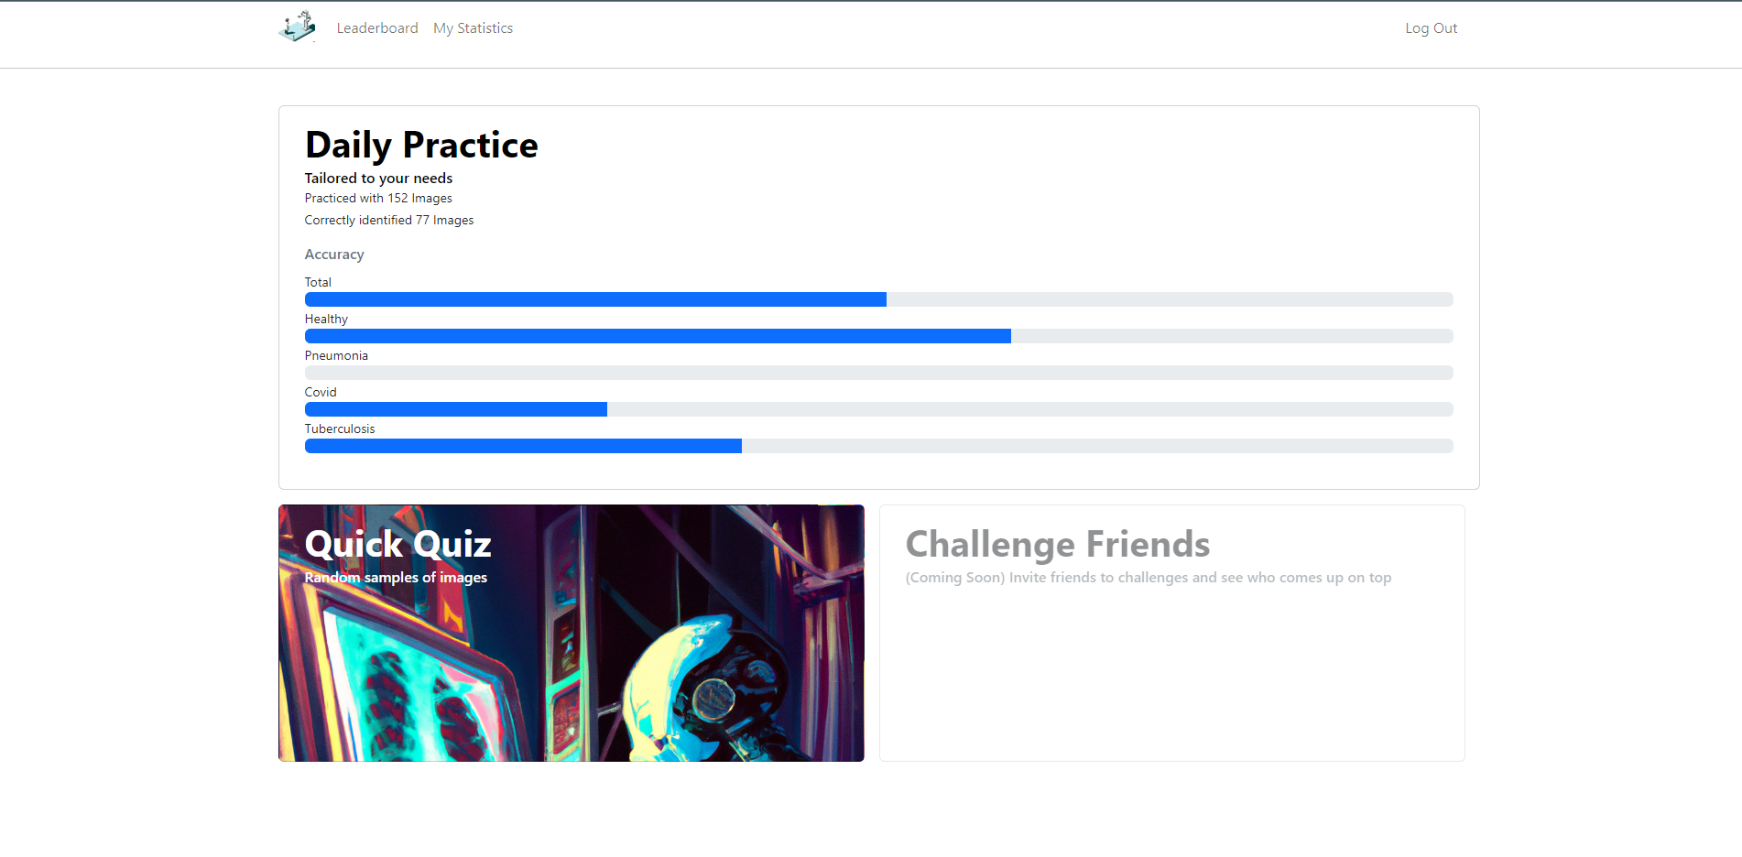Image resolution: width=1742 pixels, height=857 pixels.
Task: Click the Total accuracy progress bar
Action: click(879, 299)
